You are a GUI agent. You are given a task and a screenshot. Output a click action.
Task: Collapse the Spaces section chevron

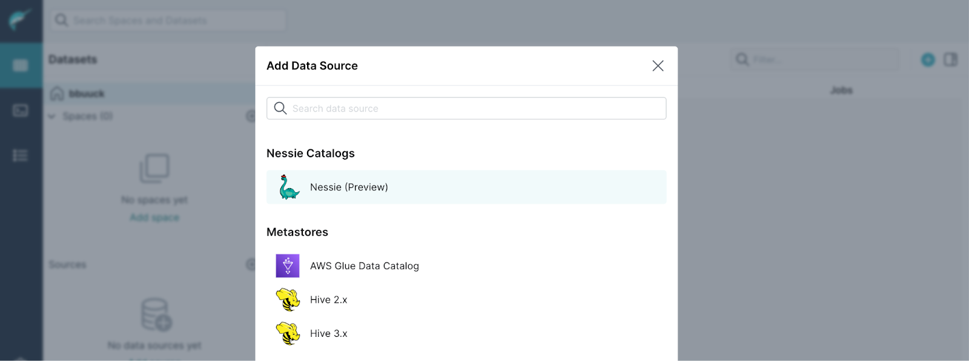point(52,116)
